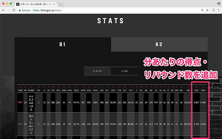The width and height of the screenshot is (222, 139).
Task: Sort by PPM using its arrow
Action: click(x=196, y=87)
